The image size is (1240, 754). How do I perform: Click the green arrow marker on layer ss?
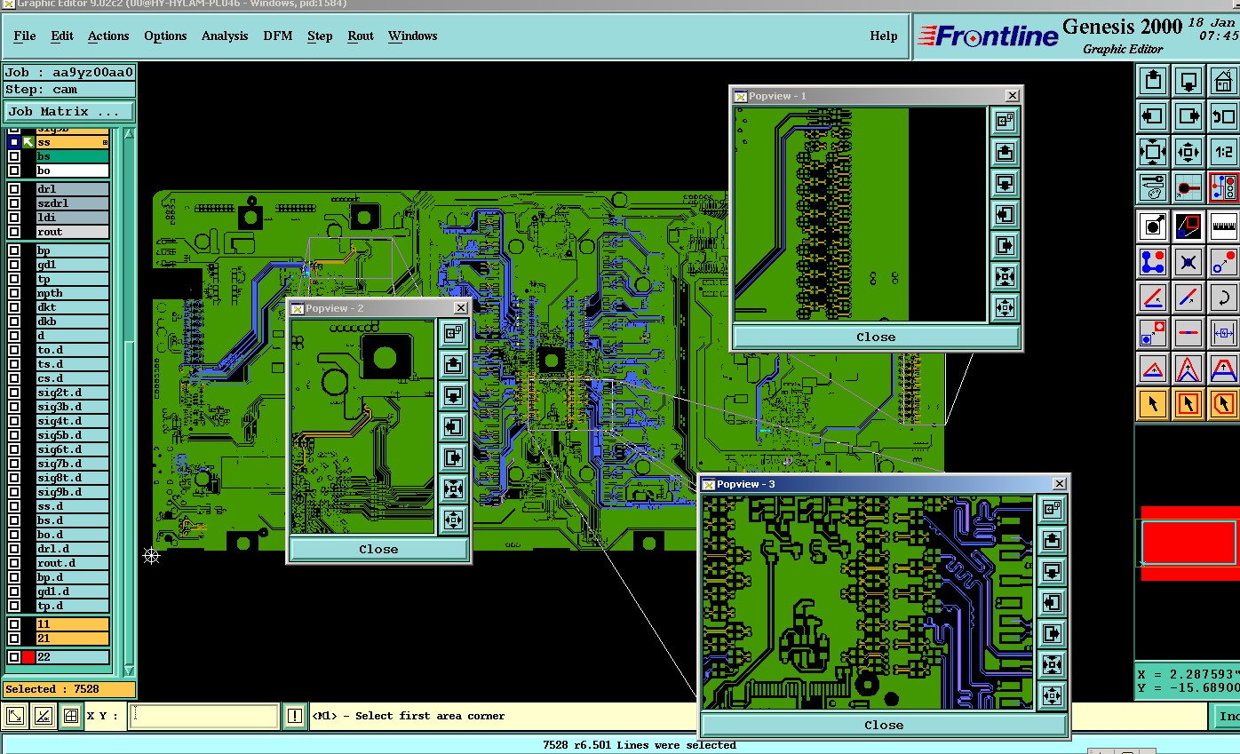pyautogui.click(x=28, y=142)
